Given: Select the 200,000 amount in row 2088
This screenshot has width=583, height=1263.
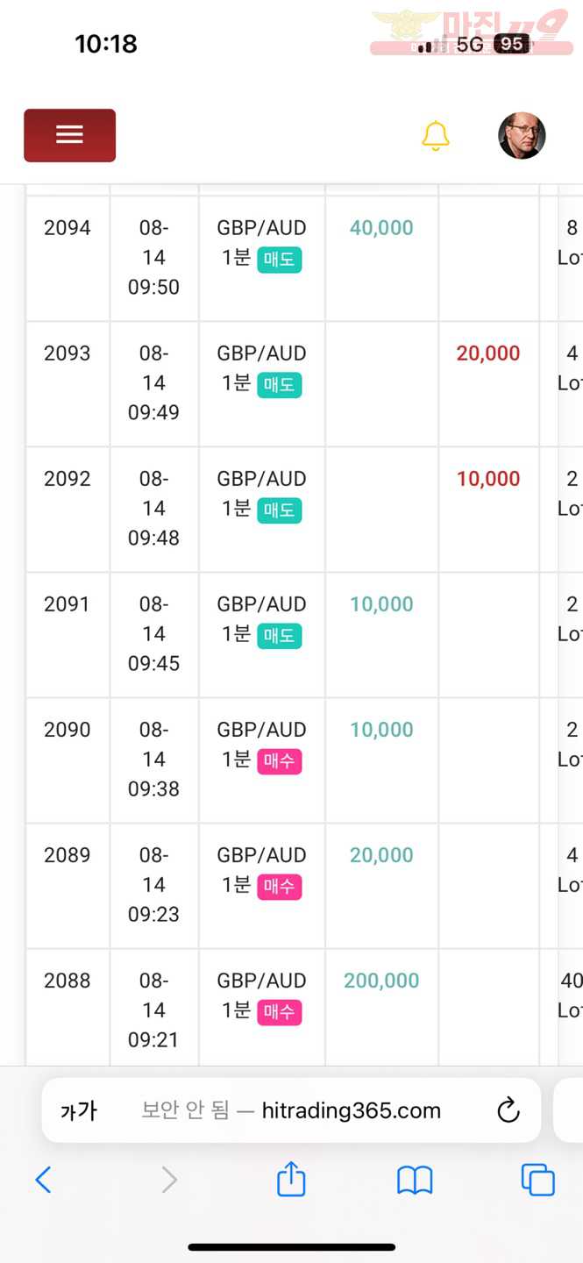Looking at the screenshot, I should (x=381, y=981).
